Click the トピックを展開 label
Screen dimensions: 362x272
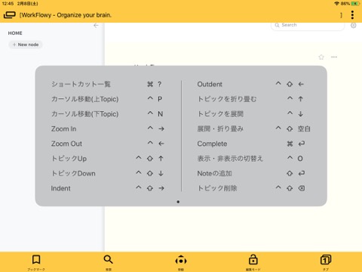pyautogui.click(x=220, y=114)
